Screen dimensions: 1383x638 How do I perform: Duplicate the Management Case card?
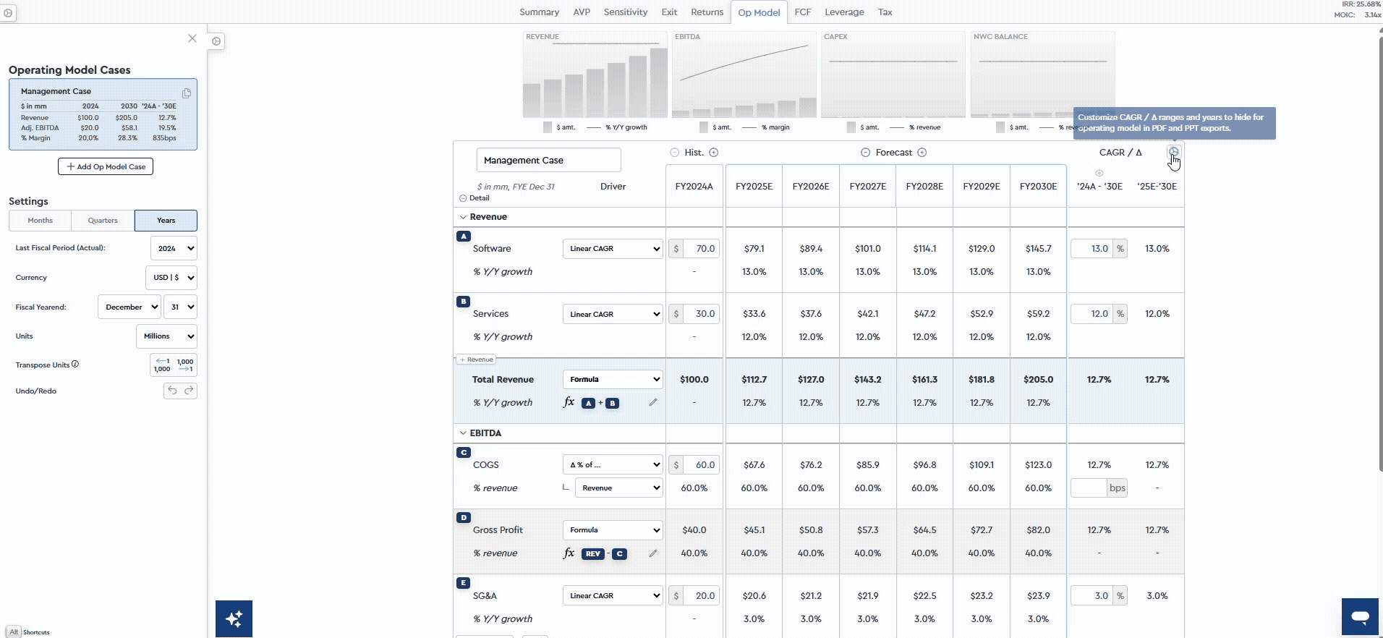(187, 93)
